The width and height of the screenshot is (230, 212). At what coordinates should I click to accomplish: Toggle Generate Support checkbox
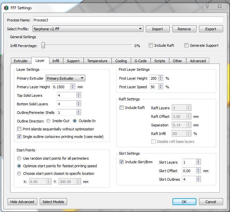click(x=186, y=45)
